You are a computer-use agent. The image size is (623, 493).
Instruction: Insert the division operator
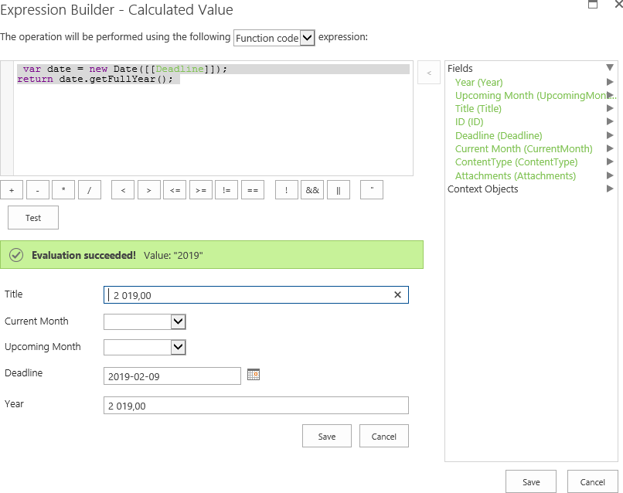(90, 190)
